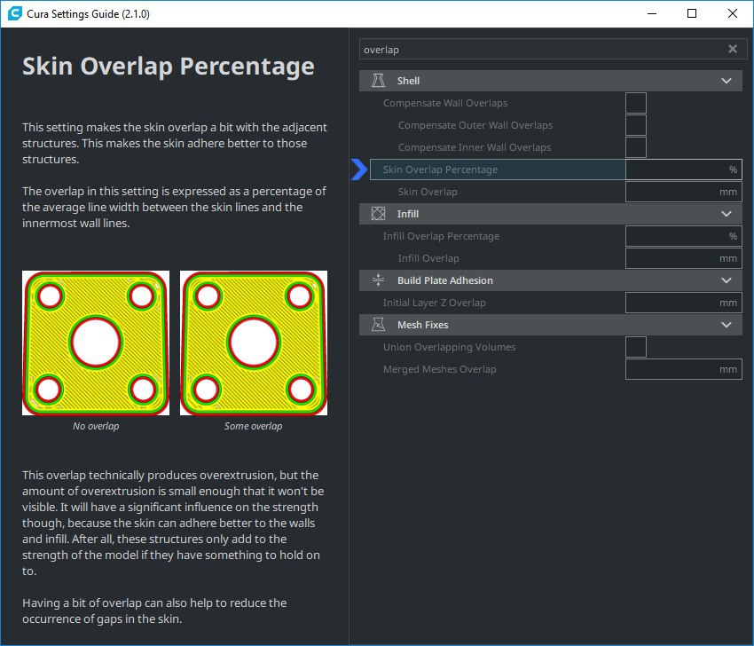Screen dimensions: 754x646
Task: Click Merged Meshes Overlap mm field
Action: pos(683,369)
